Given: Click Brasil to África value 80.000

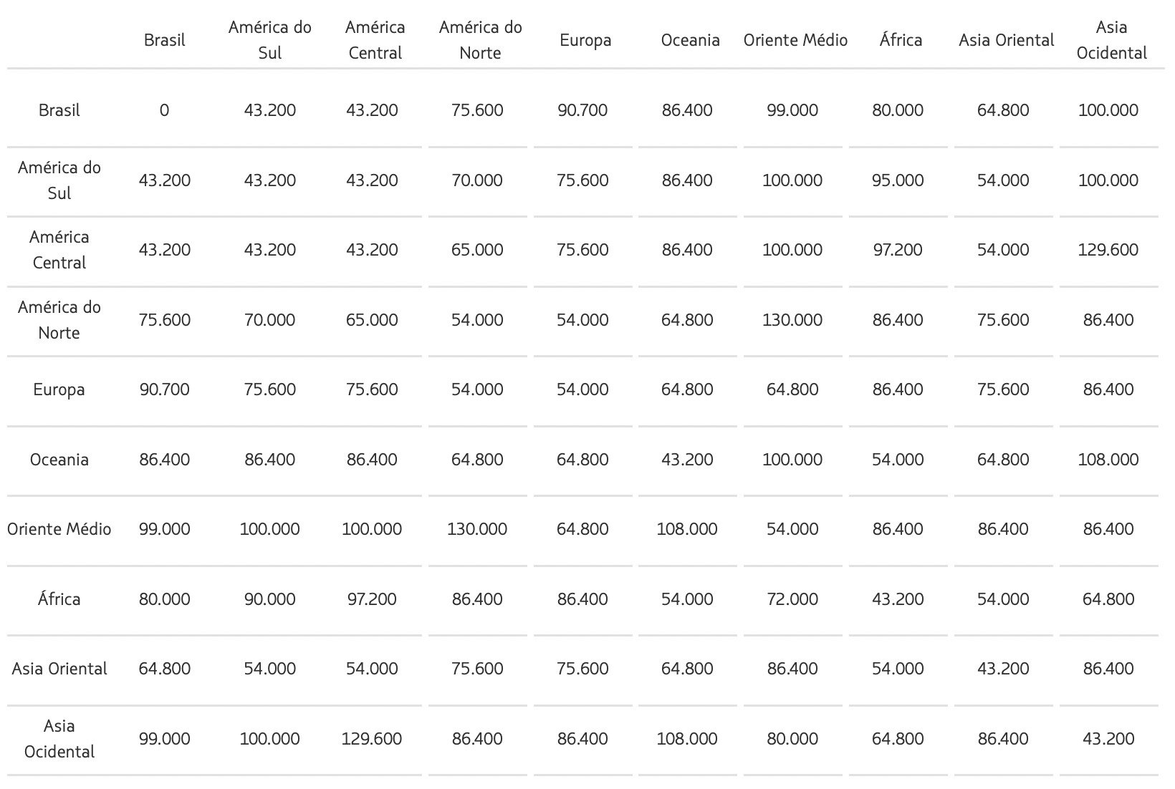Looking at the screenshot, I should [x=898, y=110].
